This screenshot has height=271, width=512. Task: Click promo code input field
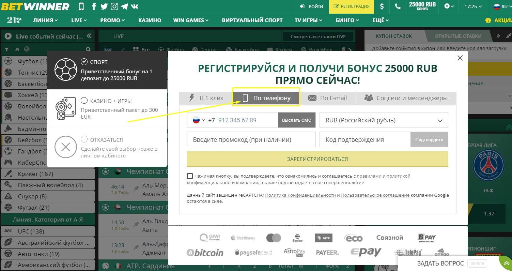pyautogui.click(x=251, y=140)
